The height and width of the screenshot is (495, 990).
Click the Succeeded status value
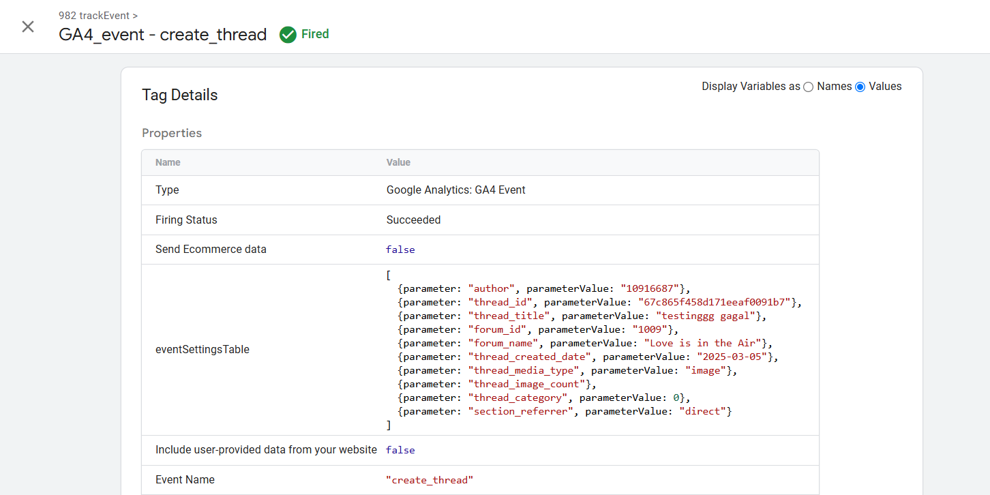click(414, 220)
